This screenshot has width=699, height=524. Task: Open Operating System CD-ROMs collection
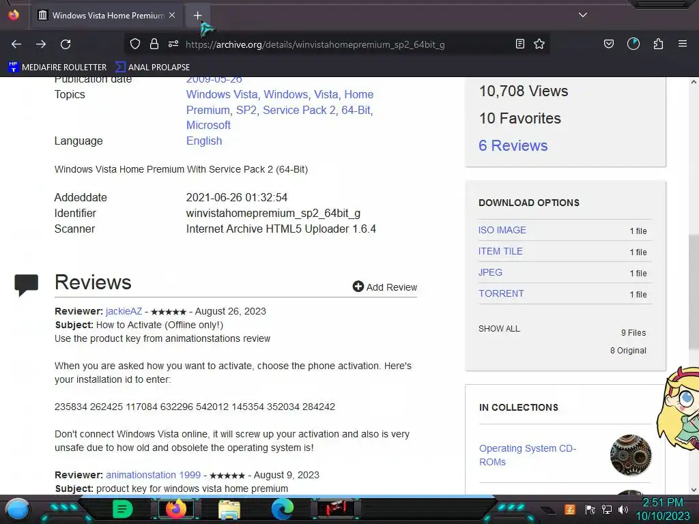(528, 455)
